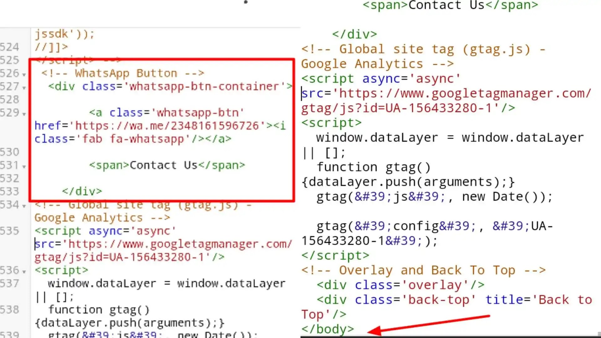Viewport: 601px width, 338px height.
Task: Click the wa.me WhatsApp link URL
Action: click(x=167, y=126)
